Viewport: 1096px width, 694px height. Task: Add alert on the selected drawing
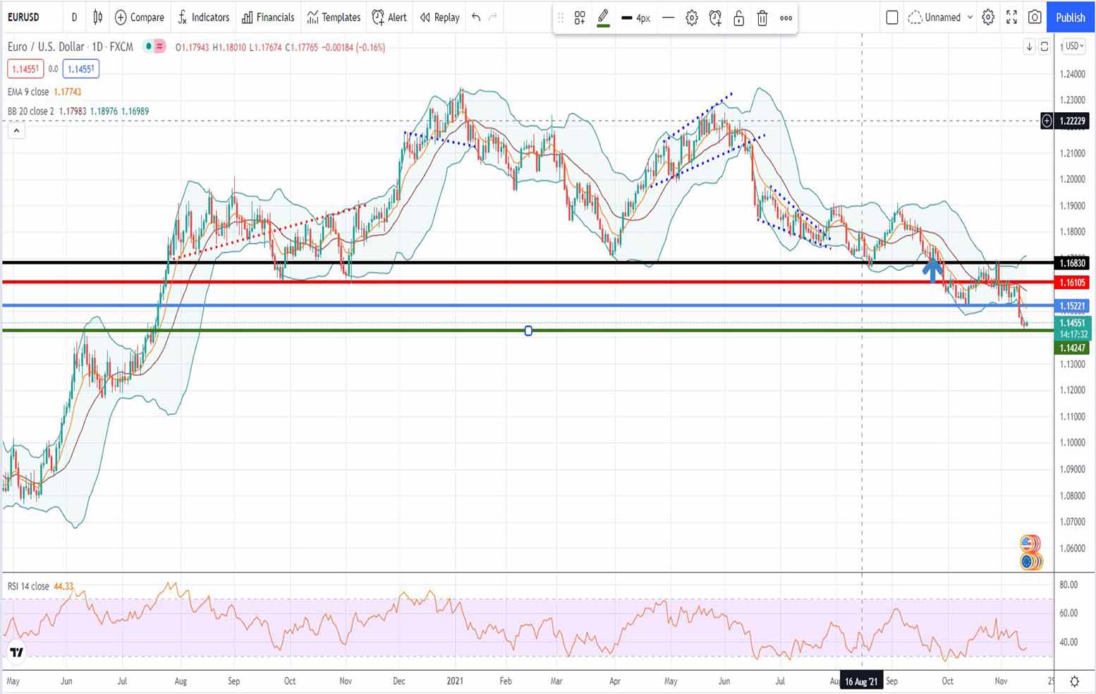(715, 18)
